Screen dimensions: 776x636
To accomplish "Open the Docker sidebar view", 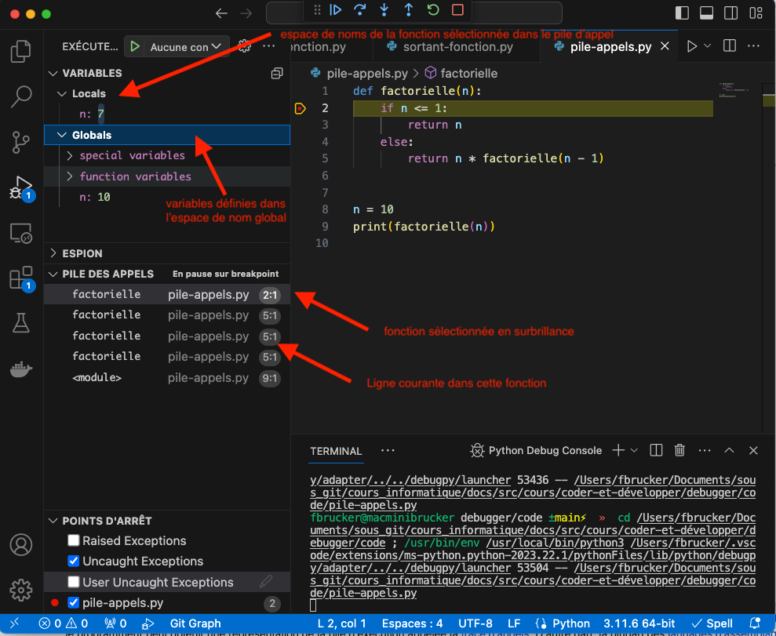I will (20, 369).
